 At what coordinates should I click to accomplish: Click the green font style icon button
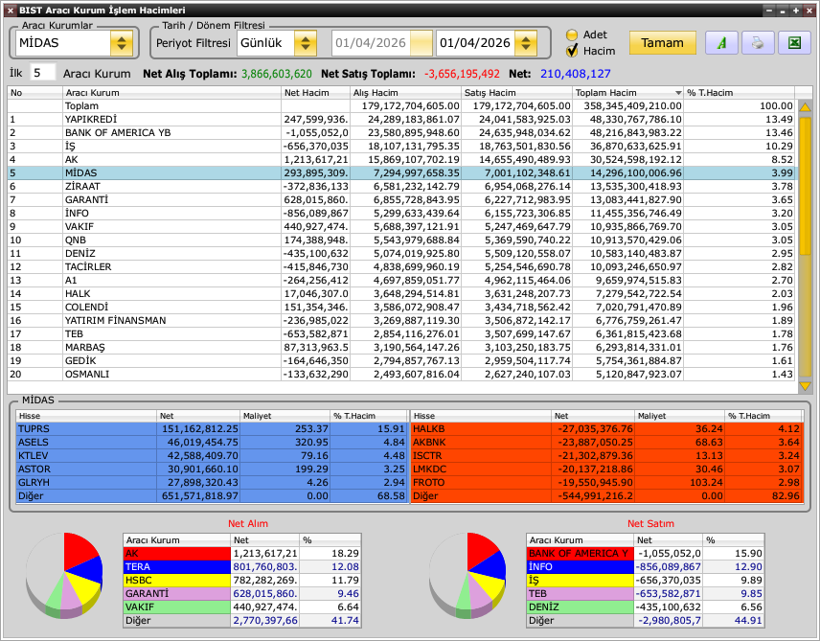point(721,43)
